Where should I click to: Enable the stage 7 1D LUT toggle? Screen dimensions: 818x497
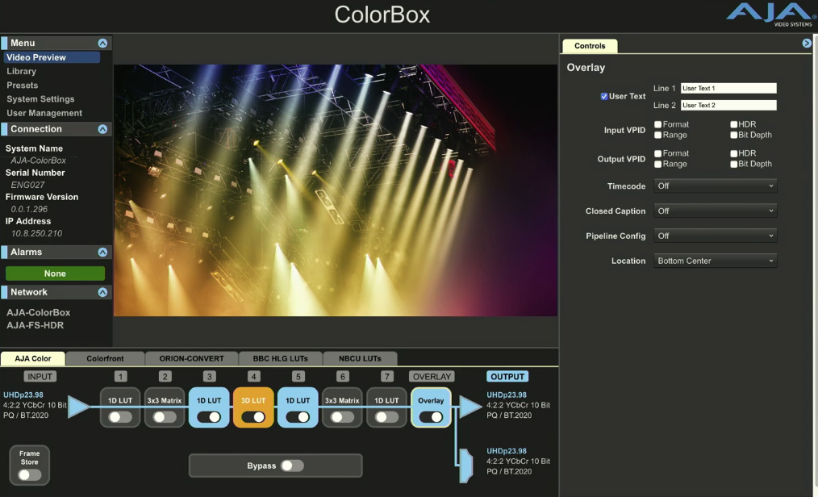pyautogui.click(x=386, y=417)
